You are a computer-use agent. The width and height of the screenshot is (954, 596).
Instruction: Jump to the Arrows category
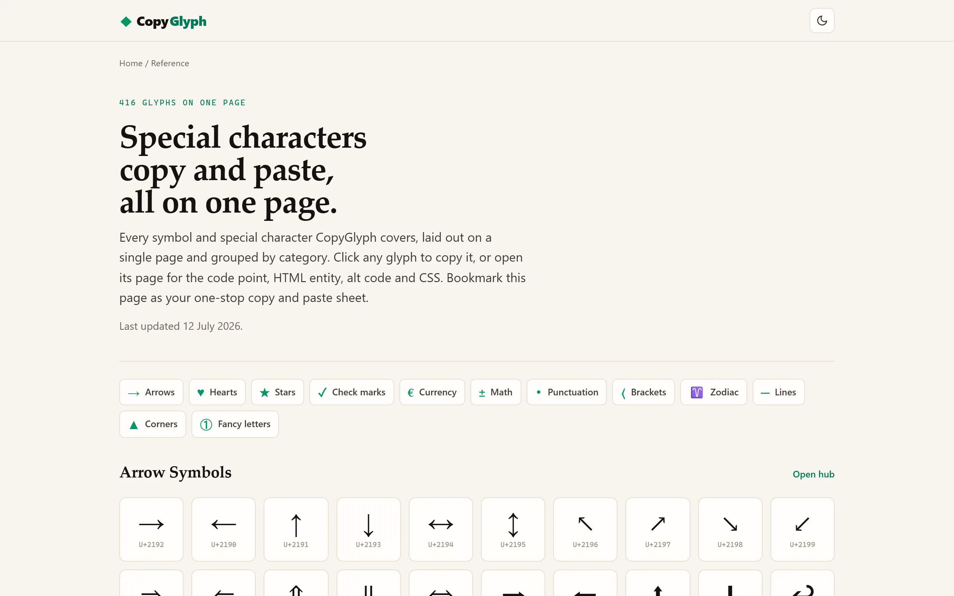151,392
